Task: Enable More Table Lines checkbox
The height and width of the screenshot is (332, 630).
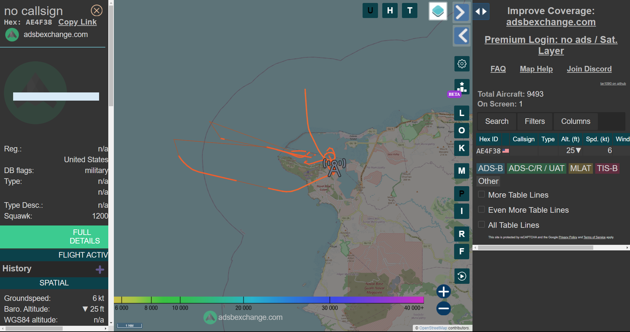Action: click(481, 194)
